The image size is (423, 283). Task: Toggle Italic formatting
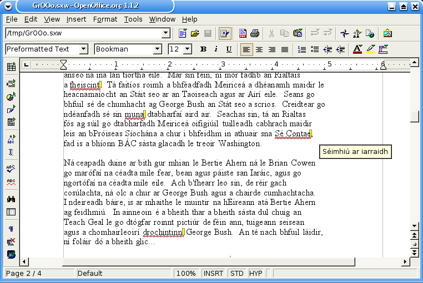click(x=216, y=49)
